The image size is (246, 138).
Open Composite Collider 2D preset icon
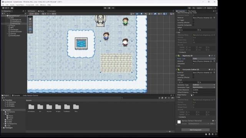[x=212, y=69]
